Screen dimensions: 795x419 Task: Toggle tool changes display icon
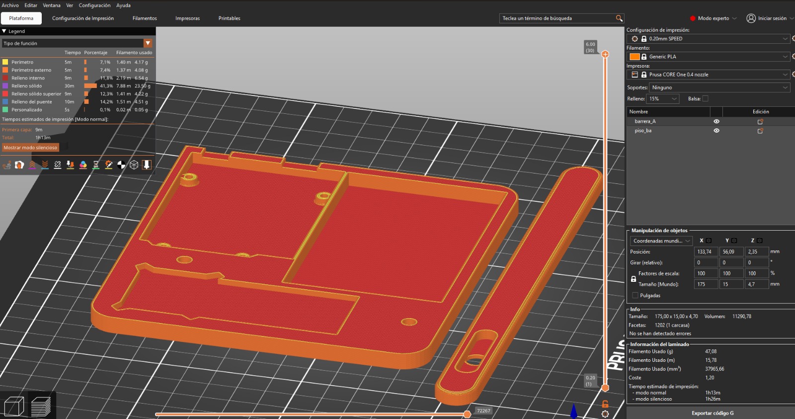(70, 165)
